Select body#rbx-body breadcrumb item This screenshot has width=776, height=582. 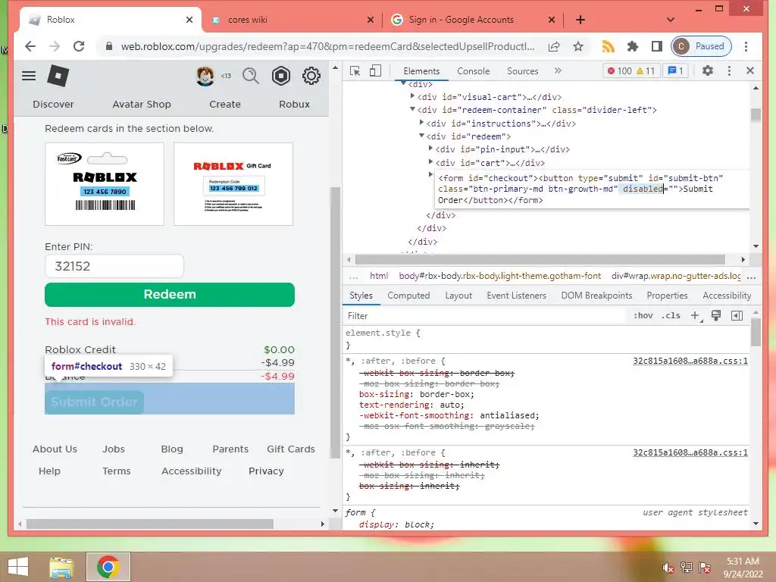coord(500,276)
